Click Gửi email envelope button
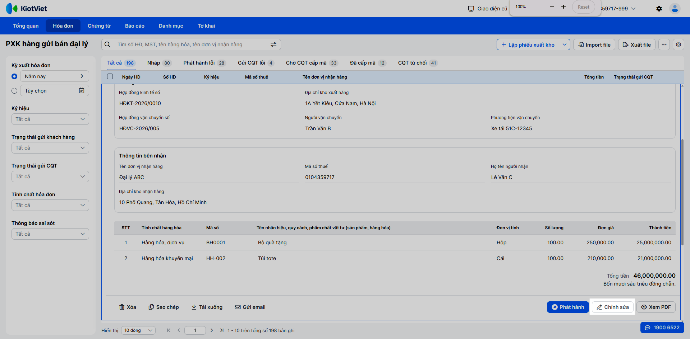690x339 pixels. [x=250, y=307]
